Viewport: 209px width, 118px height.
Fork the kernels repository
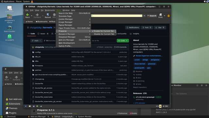pos(147,28)
